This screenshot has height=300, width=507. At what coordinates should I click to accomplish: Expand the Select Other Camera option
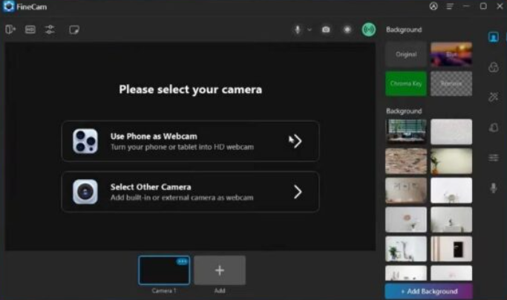click(x=297, y=192)
